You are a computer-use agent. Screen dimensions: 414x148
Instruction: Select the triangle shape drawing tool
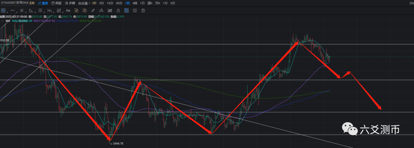31,11
